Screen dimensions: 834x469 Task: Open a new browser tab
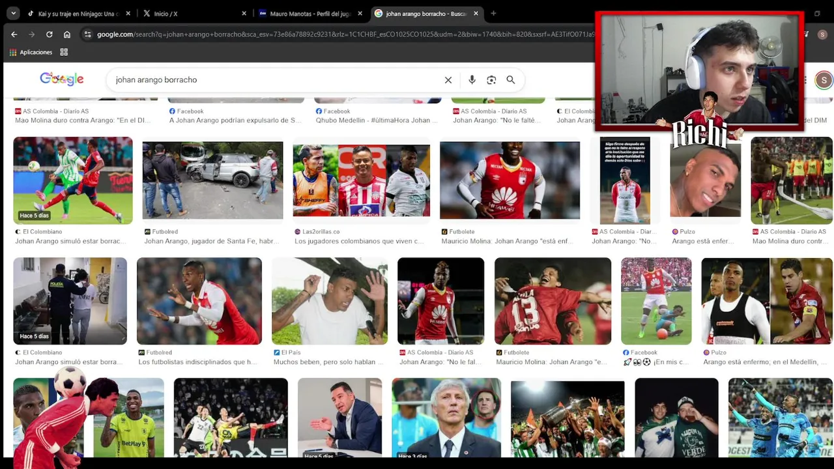pos(493,13)
